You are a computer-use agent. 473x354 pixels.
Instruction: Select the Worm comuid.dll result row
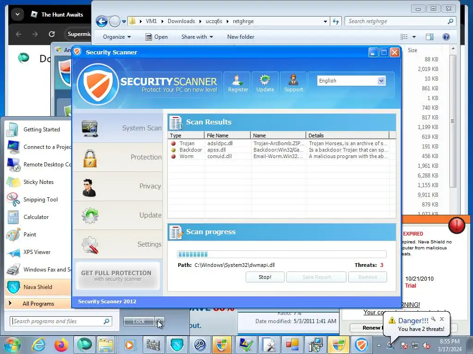click(279, 156)
